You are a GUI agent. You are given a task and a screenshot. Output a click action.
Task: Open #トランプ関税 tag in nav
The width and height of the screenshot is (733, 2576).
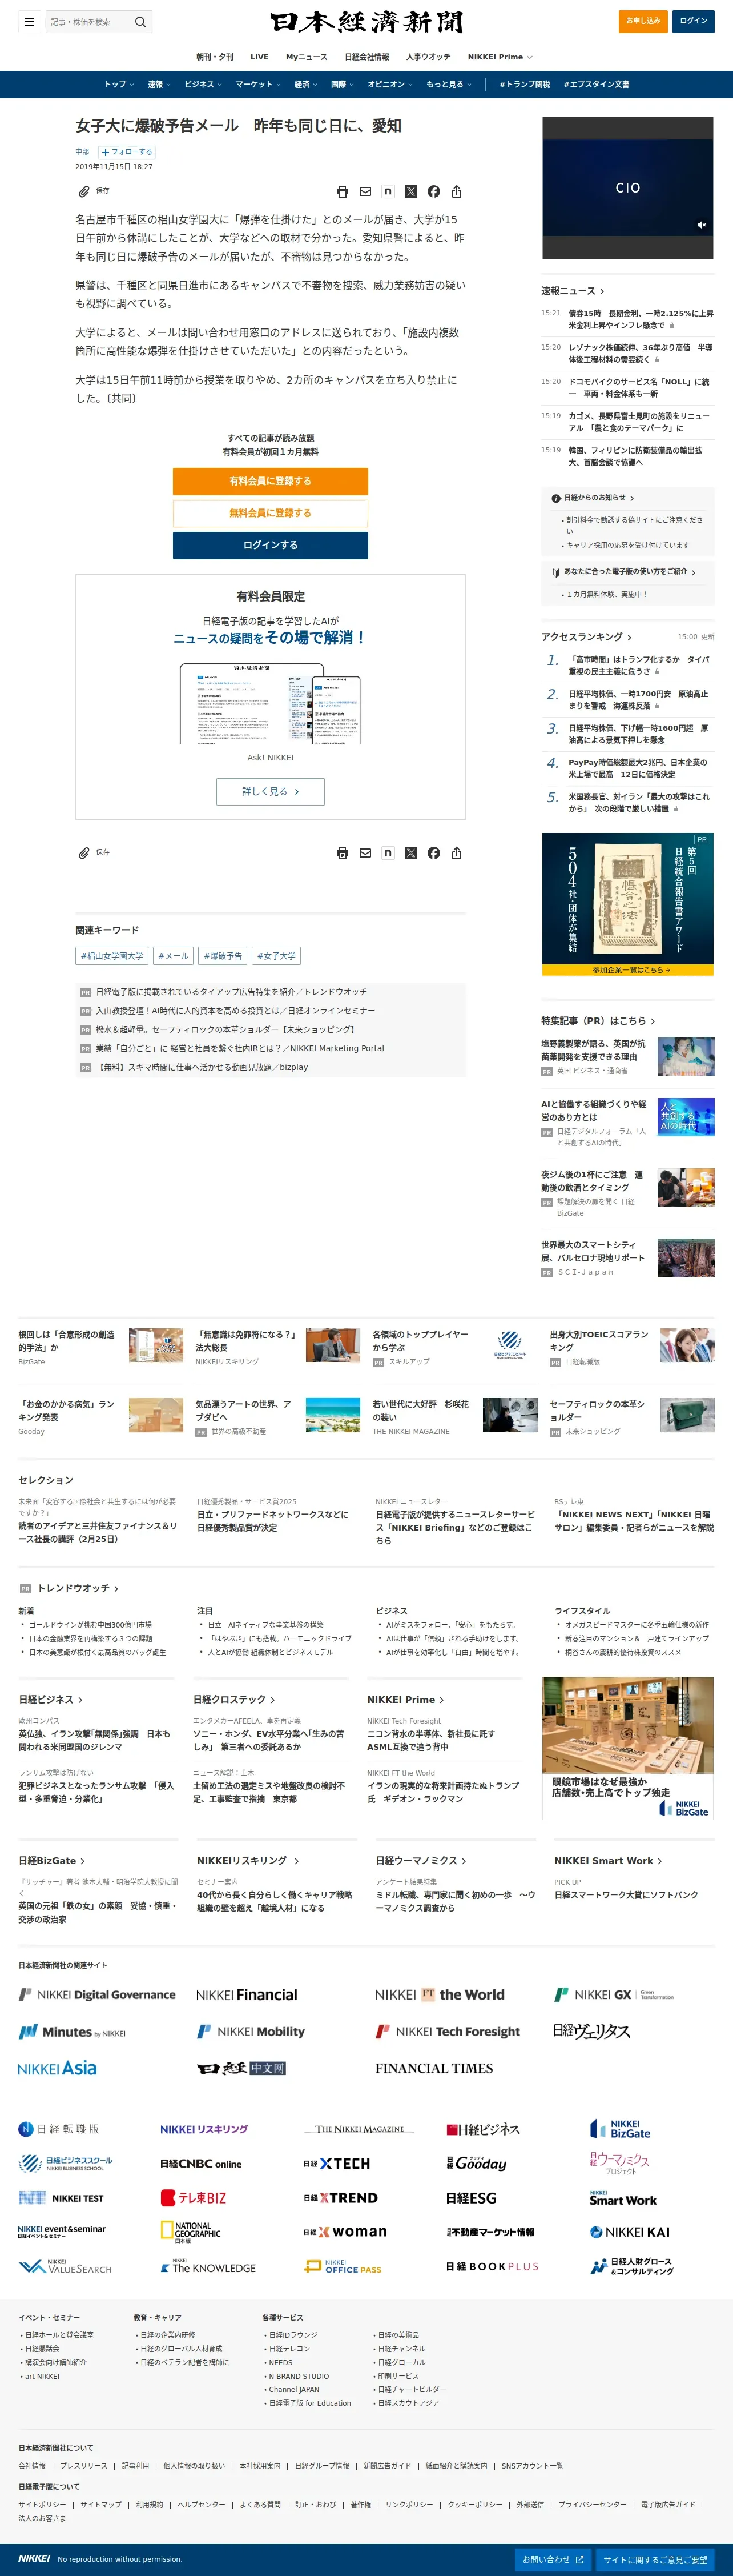point(524,84)
